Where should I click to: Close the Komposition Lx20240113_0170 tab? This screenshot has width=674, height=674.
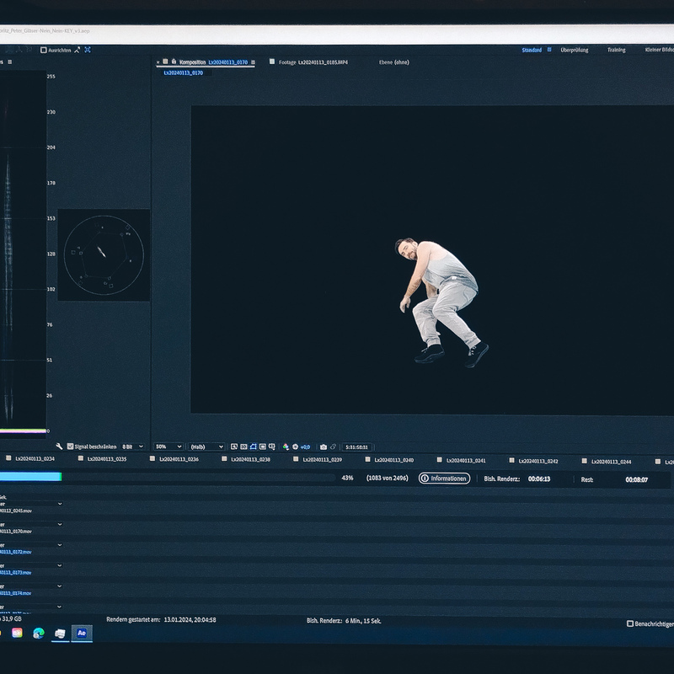pos(158,62)
